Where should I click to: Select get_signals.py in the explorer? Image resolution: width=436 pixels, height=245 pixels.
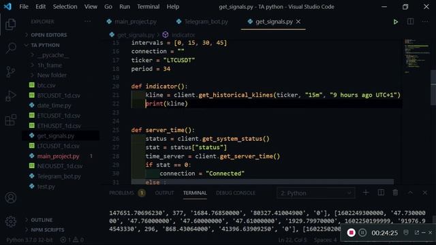(x=56, y=136)
